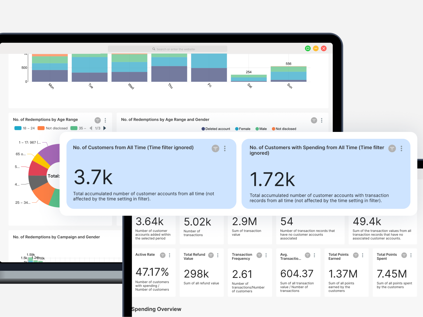Screen dimensions: 423x317
Task: Open Avg. Transaction card options menu
Action: [315, 255]
